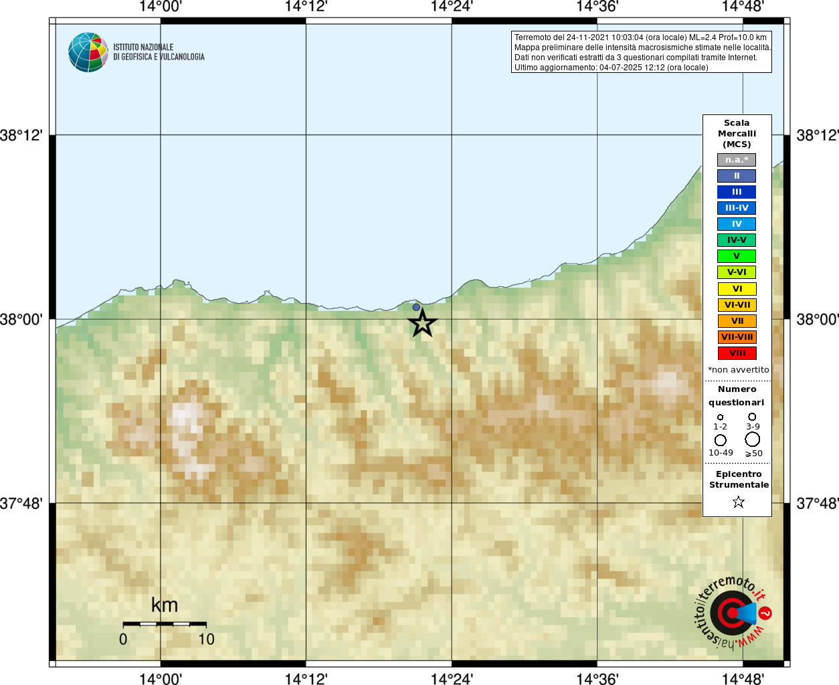Click the intensity II legend swatch

737,176
